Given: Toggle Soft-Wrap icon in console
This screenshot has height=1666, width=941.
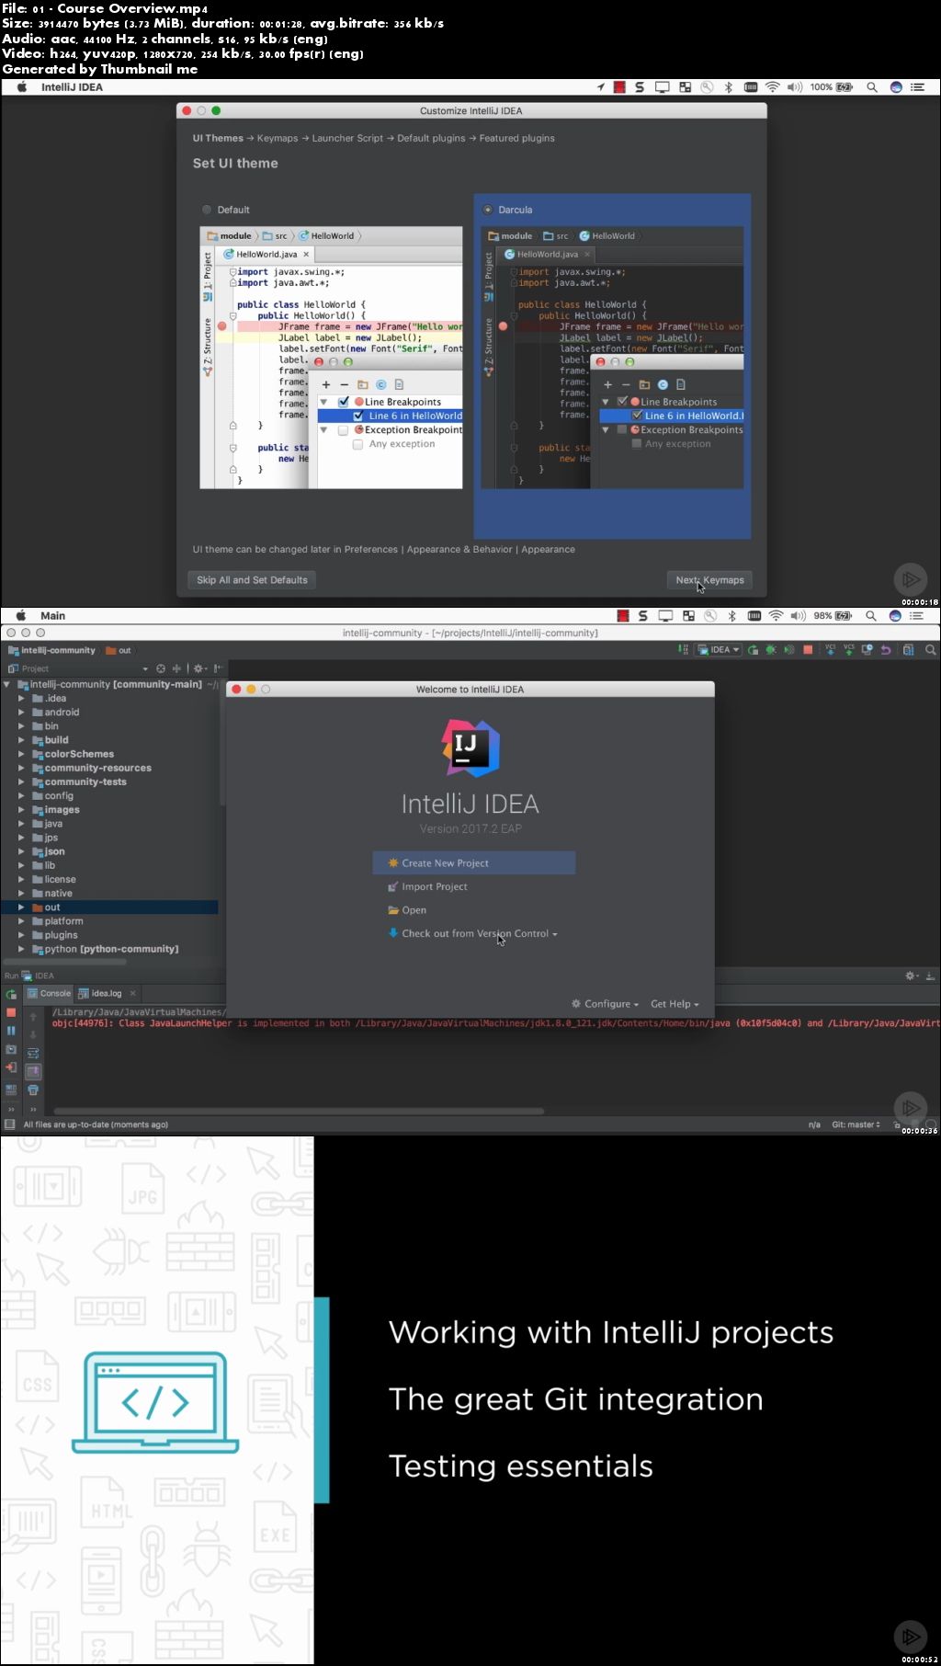Looking at the screenshot, I should (33, 1054).
